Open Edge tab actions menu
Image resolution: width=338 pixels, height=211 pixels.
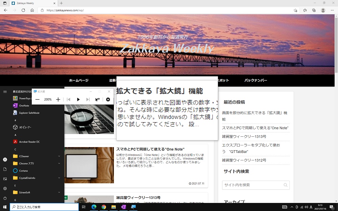tap(5, 3)
